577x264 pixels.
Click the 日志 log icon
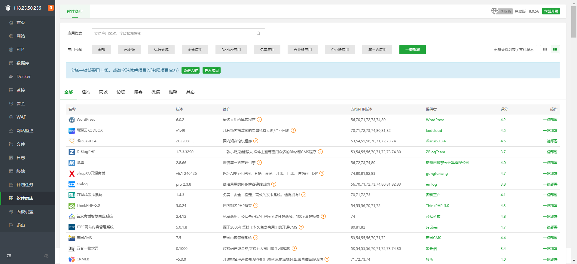coord(11,158)
